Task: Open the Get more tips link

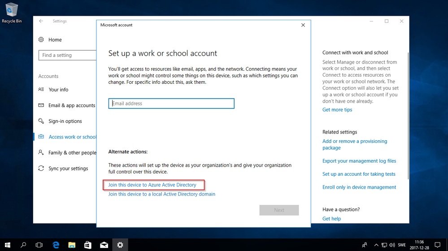Action: point(337,110)
